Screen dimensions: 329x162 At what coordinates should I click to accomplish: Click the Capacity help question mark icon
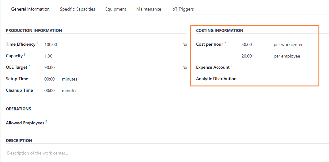[x=25, y=54]
